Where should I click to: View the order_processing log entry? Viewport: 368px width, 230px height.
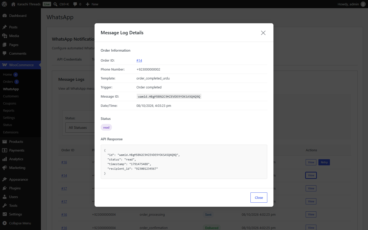311,214
